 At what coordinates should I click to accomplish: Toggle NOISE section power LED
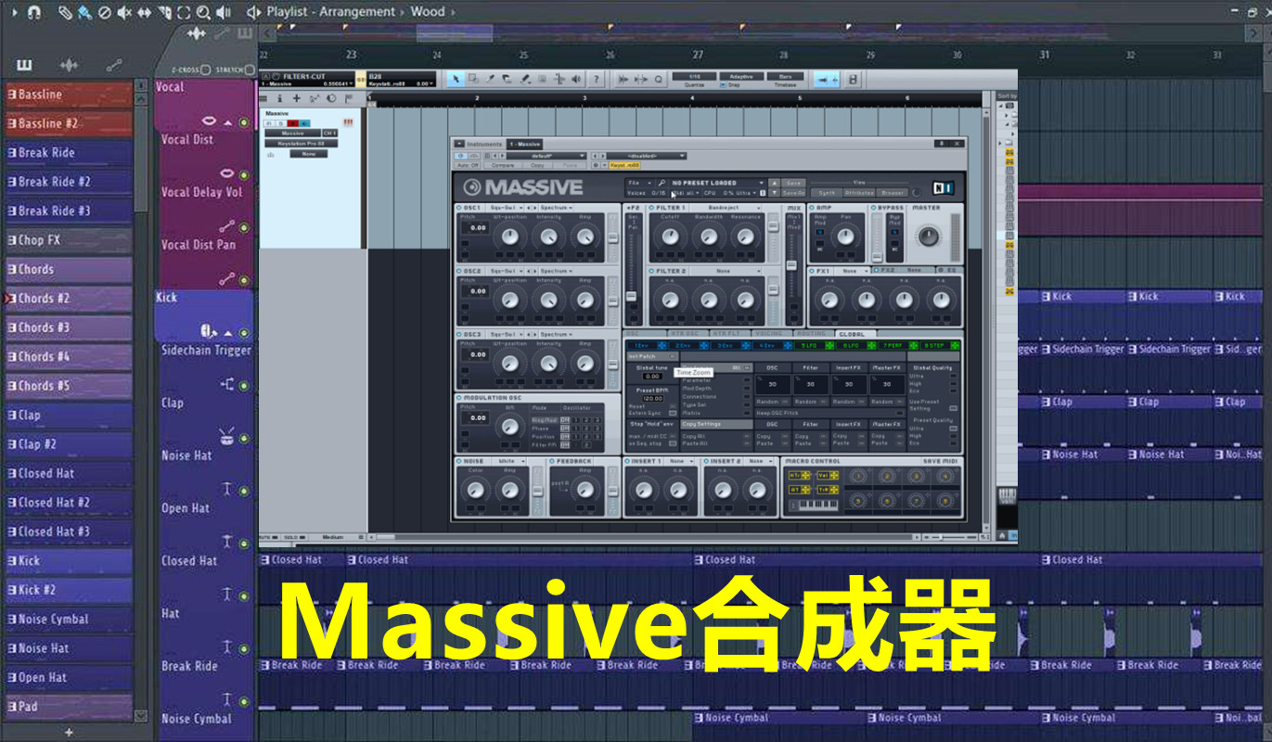coord(459,461)
